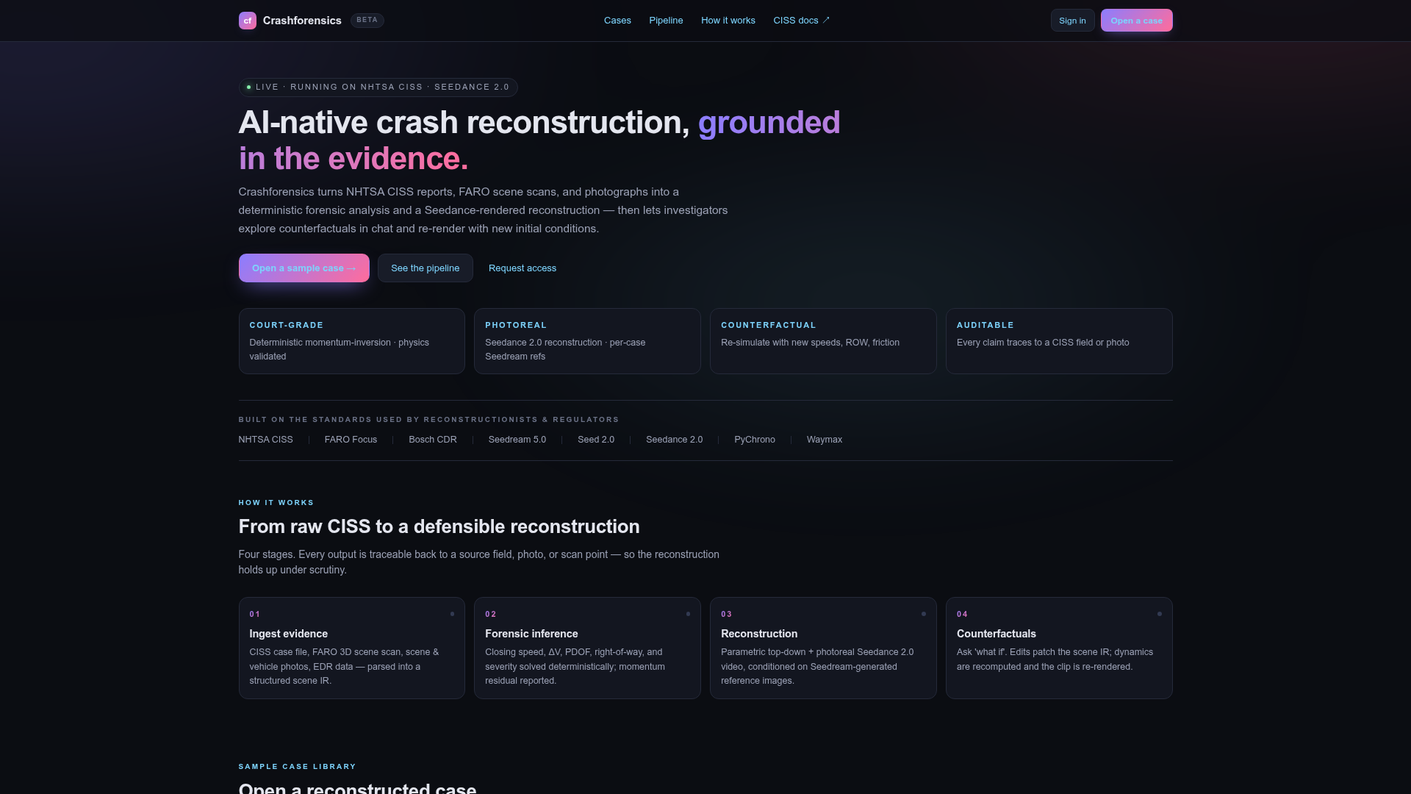Click the cf logo icon
The width and height of the screenshot is (1411, 794).
[248, 21]
